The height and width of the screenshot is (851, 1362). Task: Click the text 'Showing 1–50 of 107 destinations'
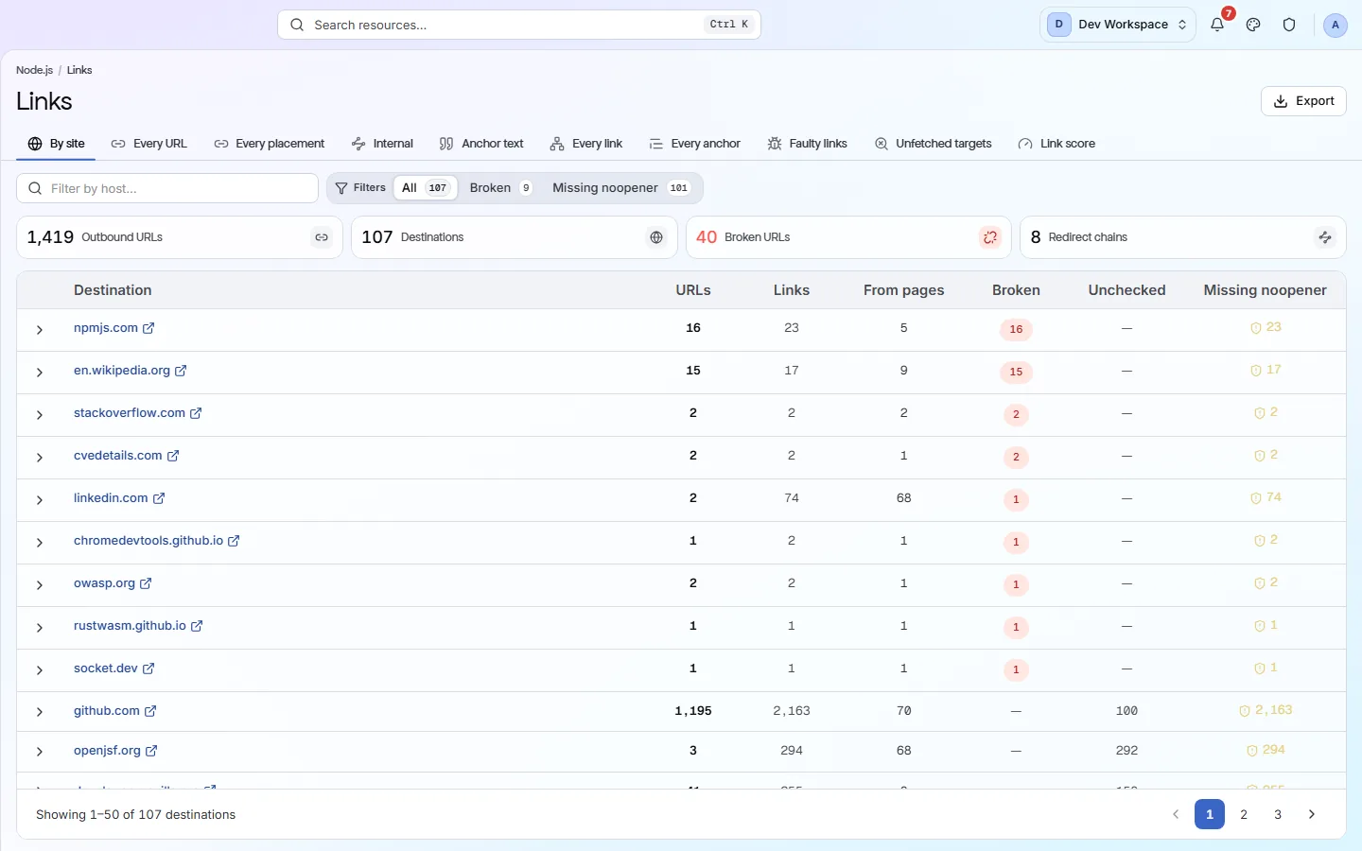135,814
